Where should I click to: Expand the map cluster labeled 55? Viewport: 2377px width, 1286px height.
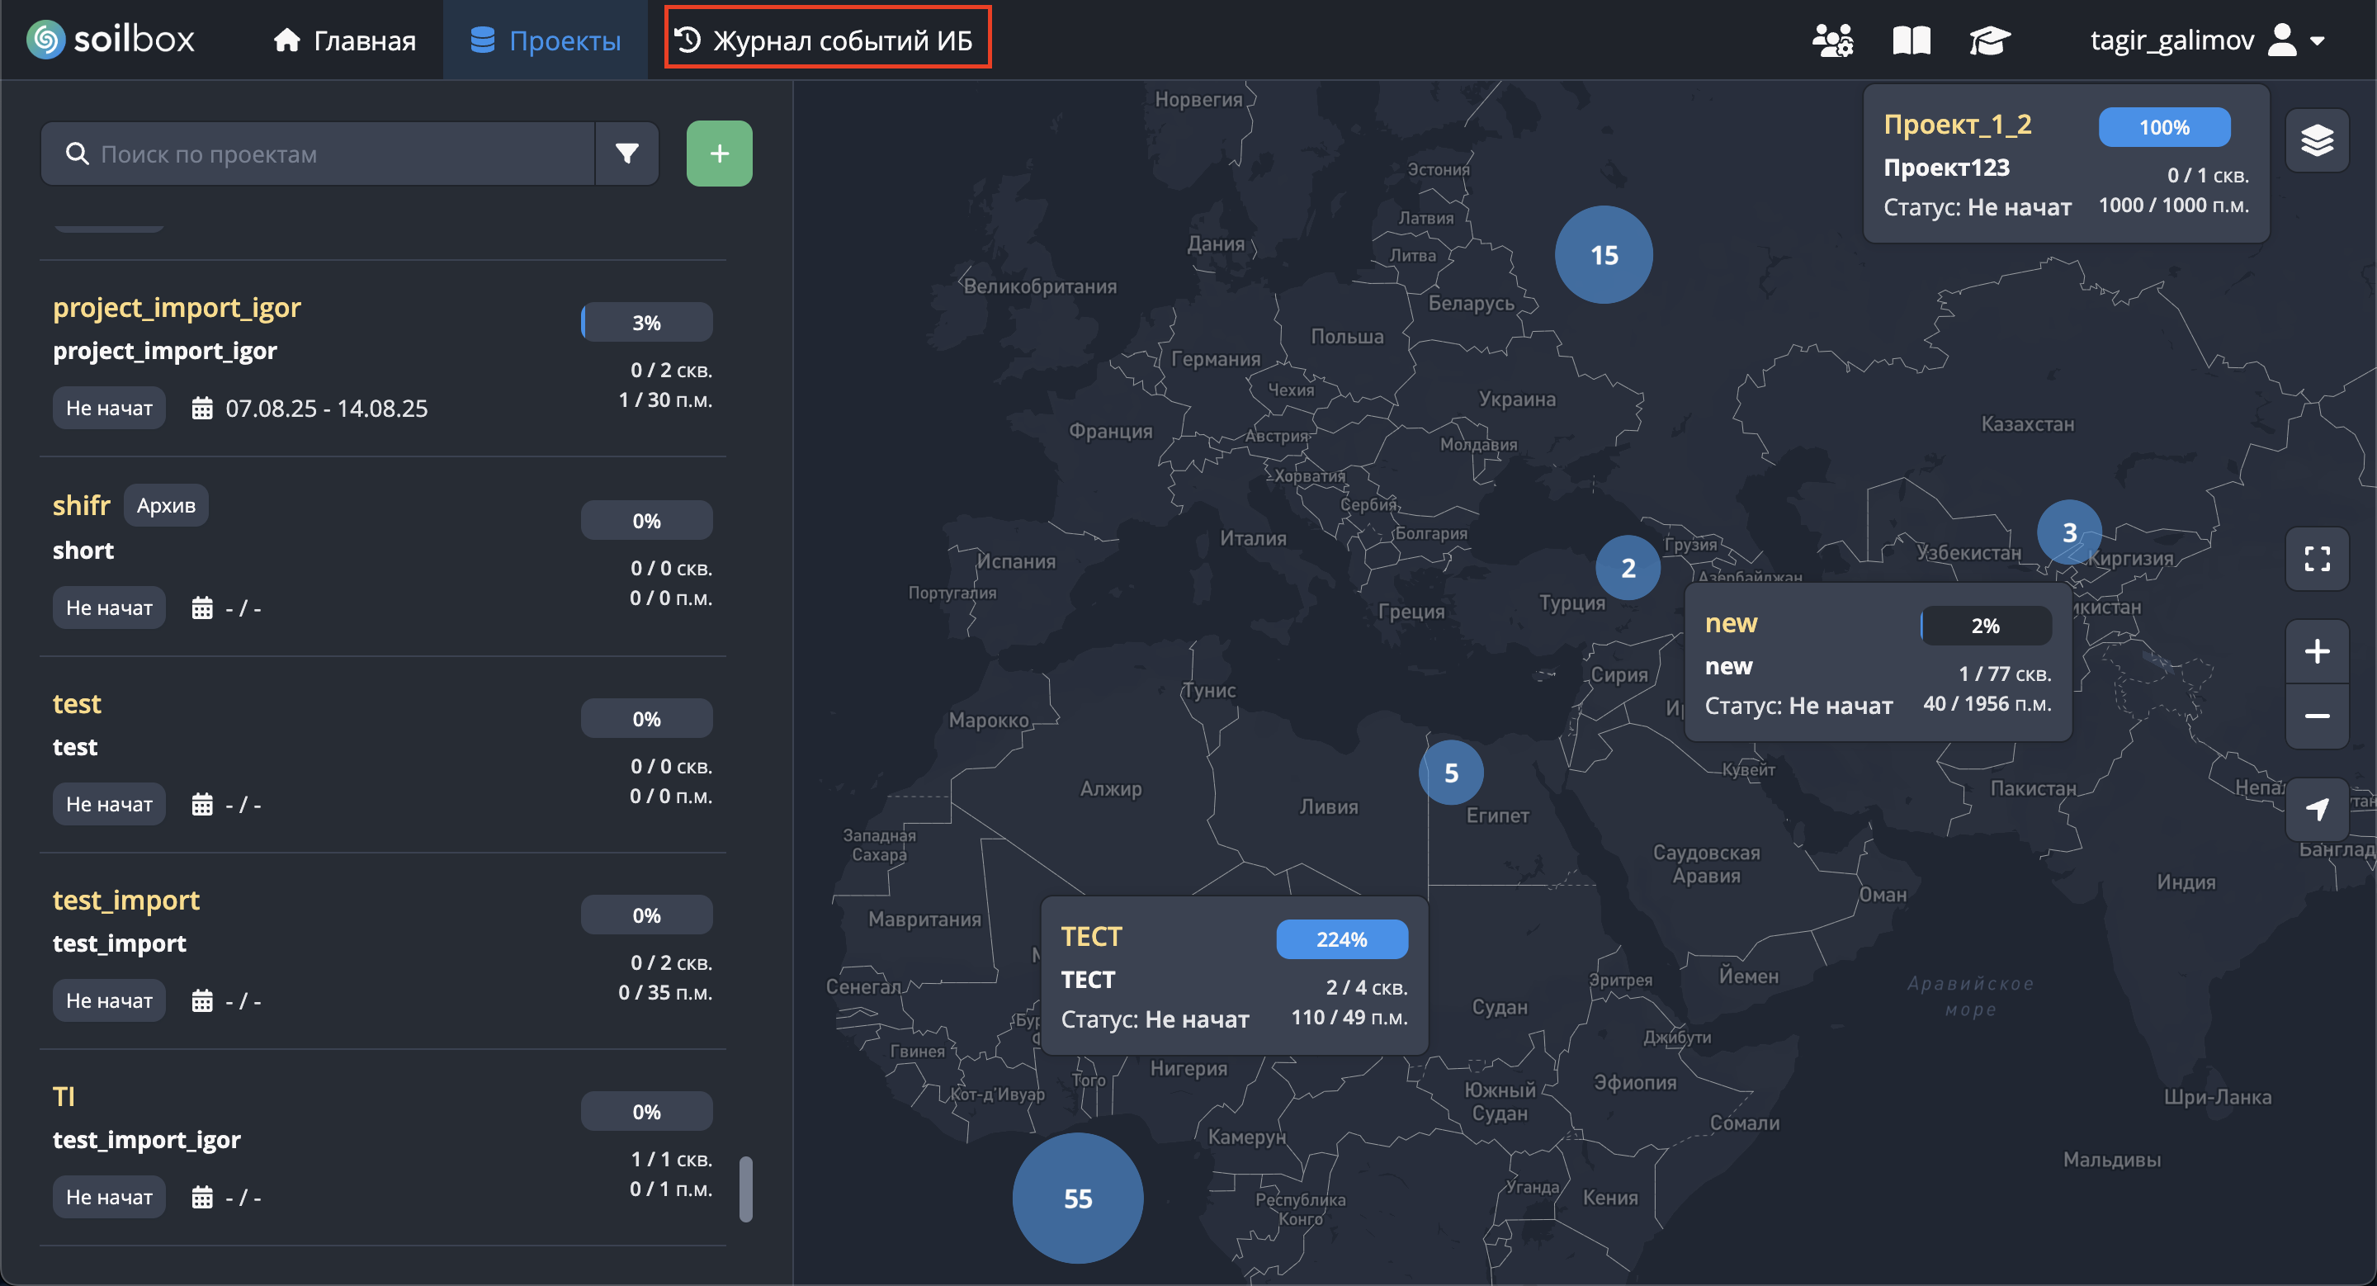(1077, 1198)
